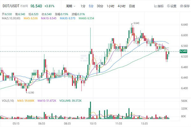Choose the 4小时 interval
This screenshot has height=127, width=191.
pos(121,6)
